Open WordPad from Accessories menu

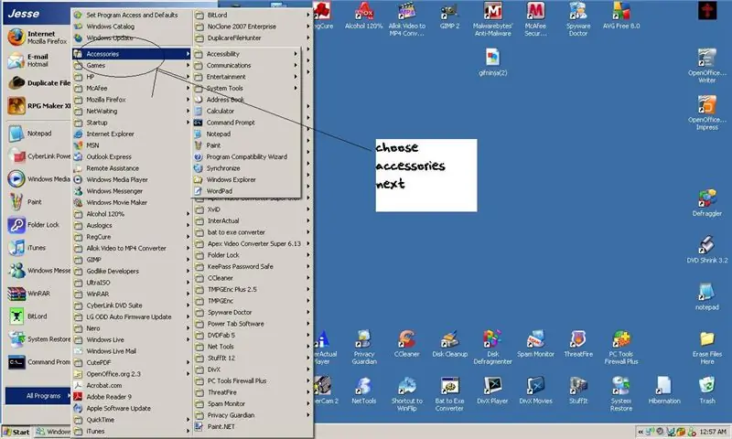coord(246,191)
